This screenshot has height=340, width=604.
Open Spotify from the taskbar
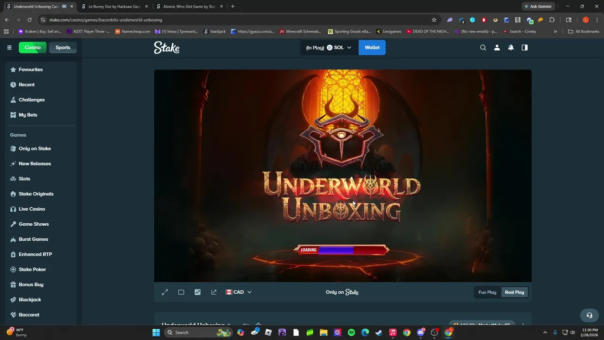pos(351,332)
